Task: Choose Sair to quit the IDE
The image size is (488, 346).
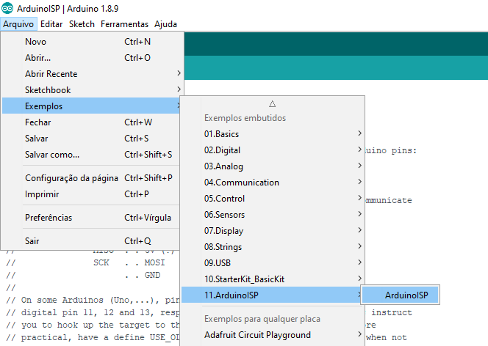Action: click(90, 241)
